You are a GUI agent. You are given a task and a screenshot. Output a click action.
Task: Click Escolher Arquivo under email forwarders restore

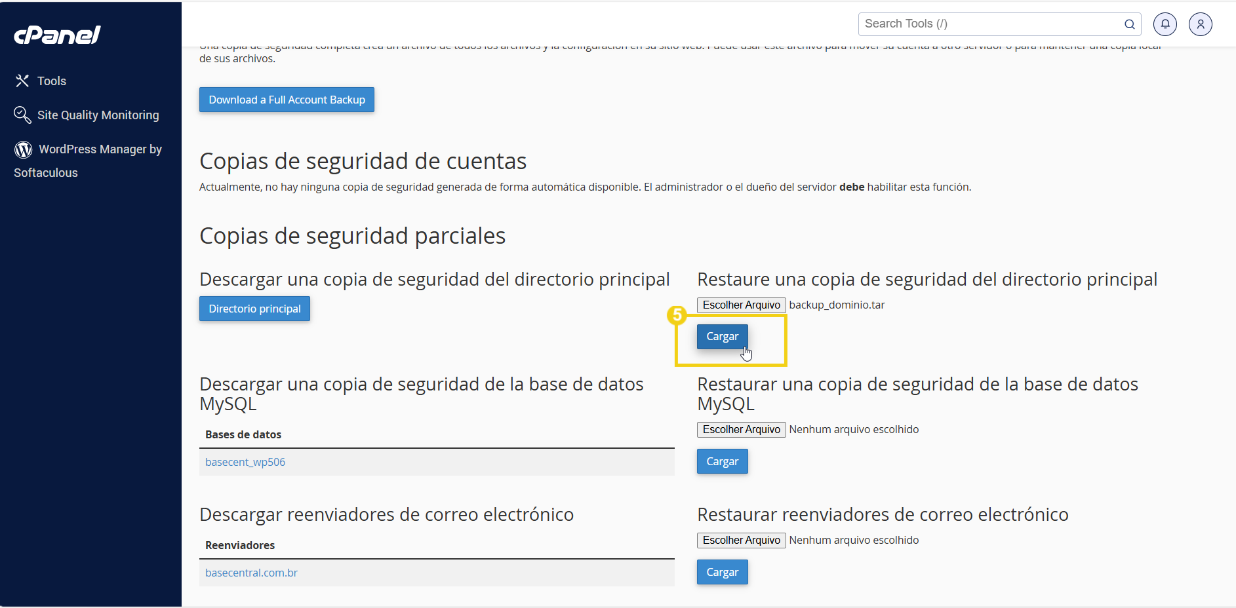pos(740,540)
